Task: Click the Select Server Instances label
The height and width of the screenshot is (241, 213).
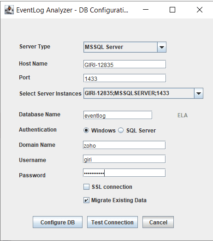Action: pyautogui.click(x=50, y=94)
